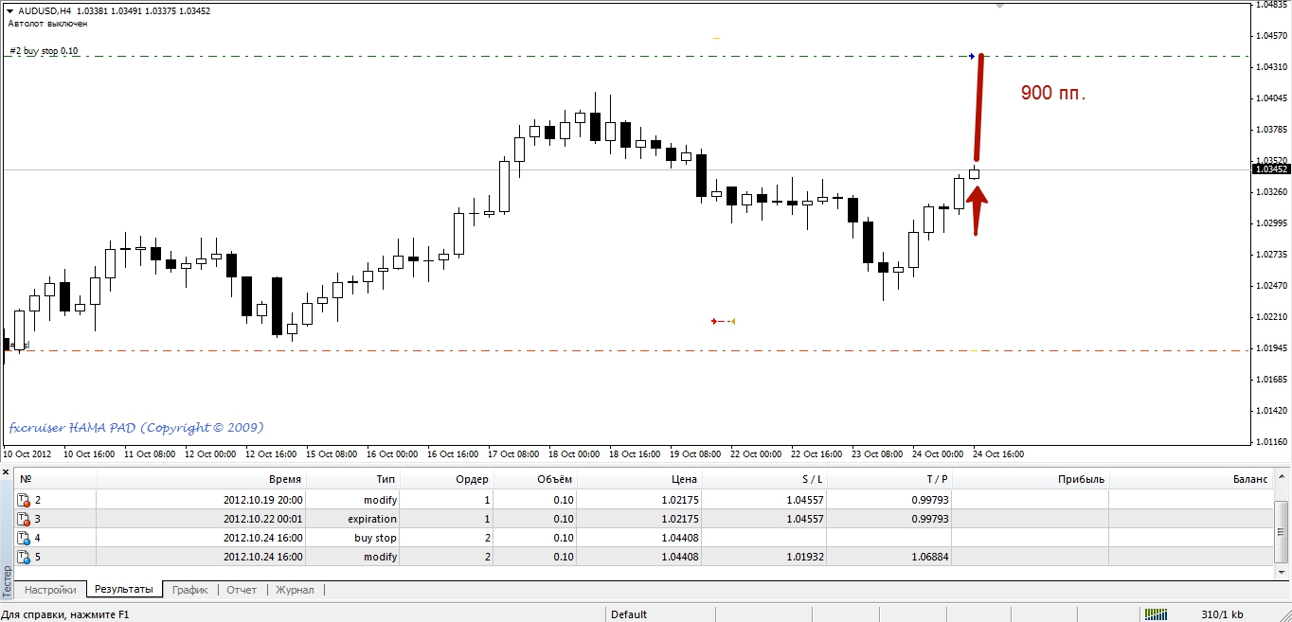Click the blue arrow on buy stop line

pos(972,57)
